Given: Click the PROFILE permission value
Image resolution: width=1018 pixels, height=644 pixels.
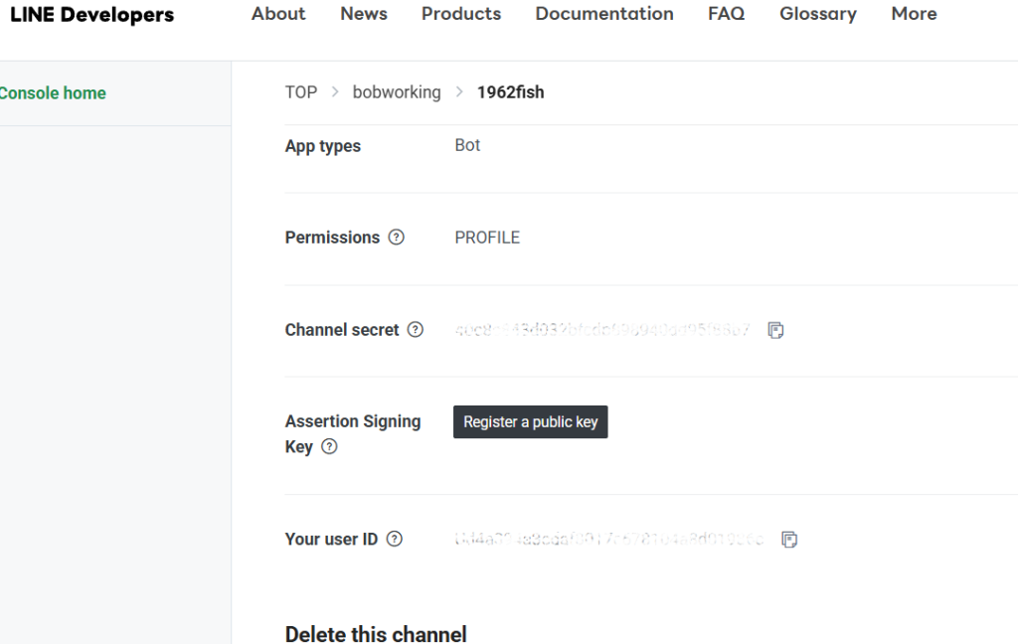Looking at the screenshot, I should pos(487,238).
